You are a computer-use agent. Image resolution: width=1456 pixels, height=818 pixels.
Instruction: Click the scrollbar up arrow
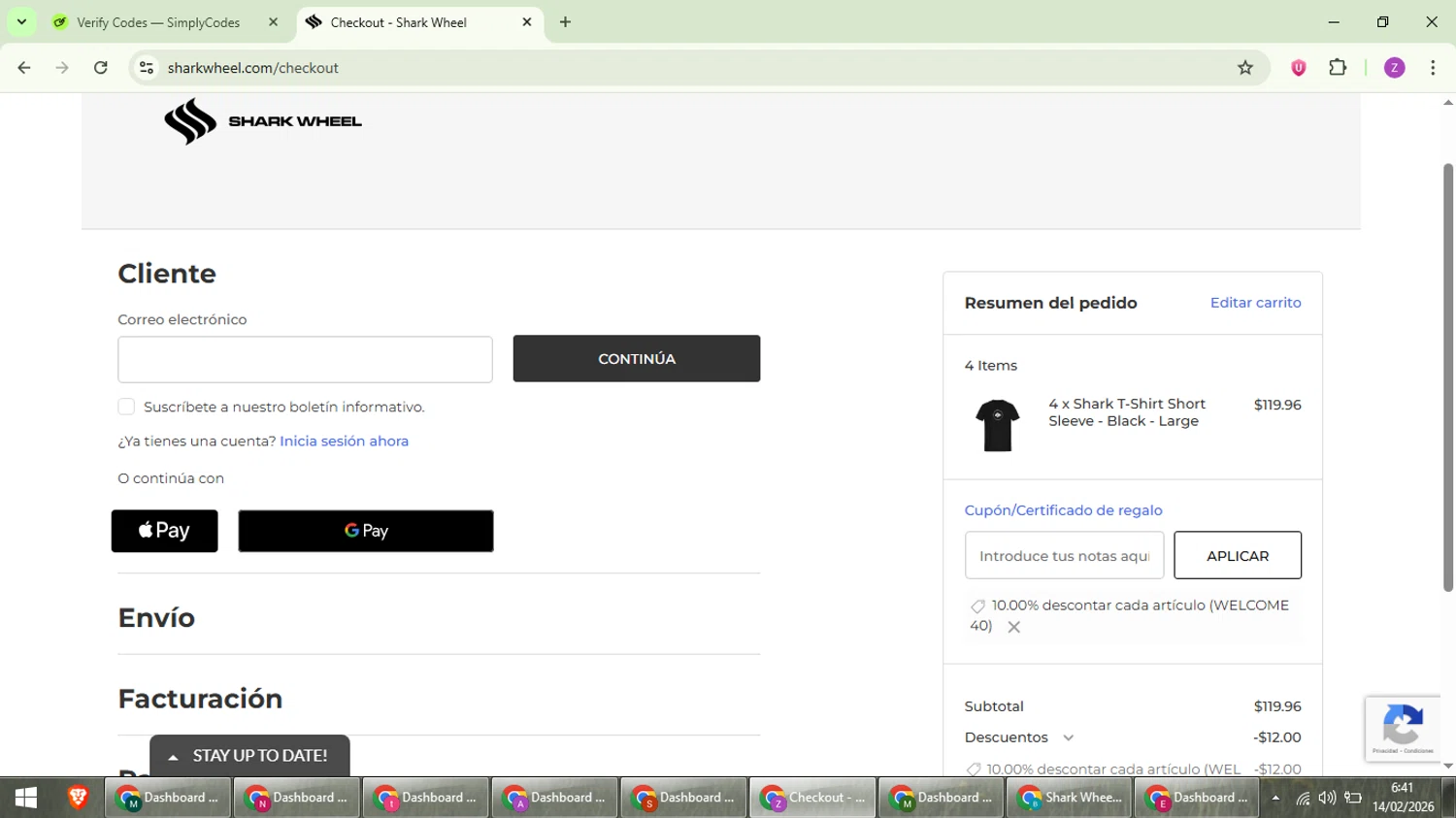(x=1447, y=102)
